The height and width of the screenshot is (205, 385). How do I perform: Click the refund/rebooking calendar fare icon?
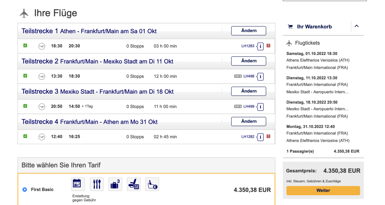coord(78,184)
